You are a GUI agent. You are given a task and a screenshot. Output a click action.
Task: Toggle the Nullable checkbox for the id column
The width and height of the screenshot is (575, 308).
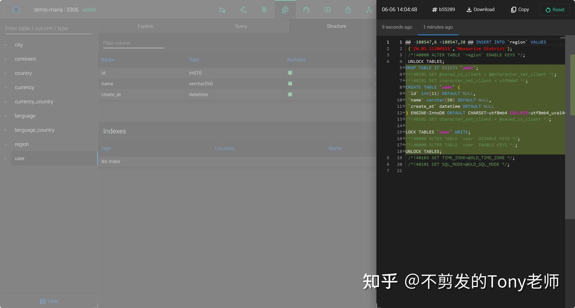[290, 73]
